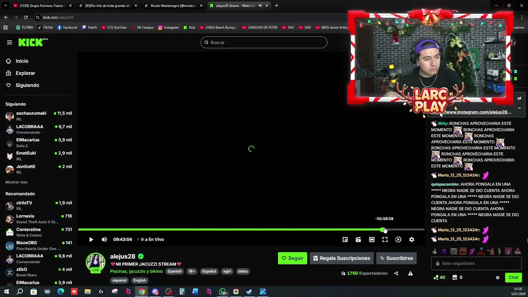Open recommended channel ciriloTV
Screen dimensions: 528x297
(x=39, y=205)
